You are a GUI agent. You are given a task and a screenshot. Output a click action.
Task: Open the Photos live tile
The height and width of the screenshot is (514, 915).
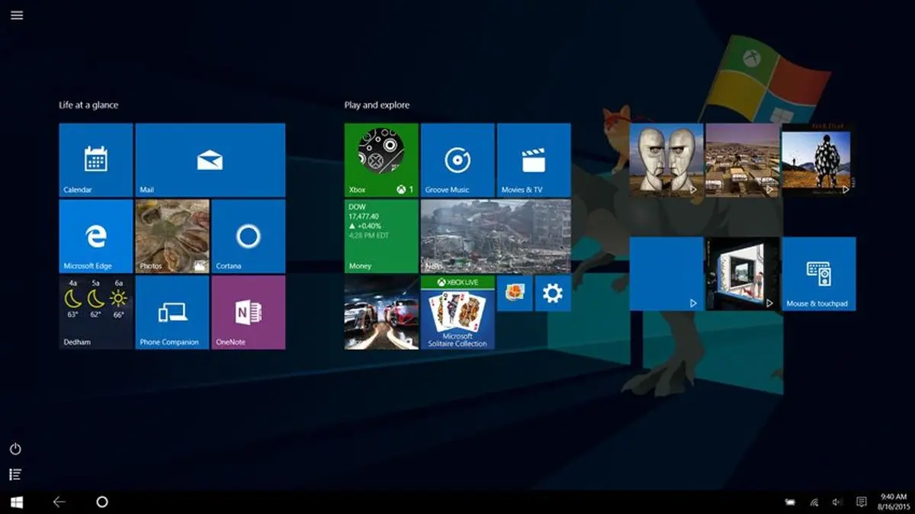pyautogui.click(x=172, y=236)
